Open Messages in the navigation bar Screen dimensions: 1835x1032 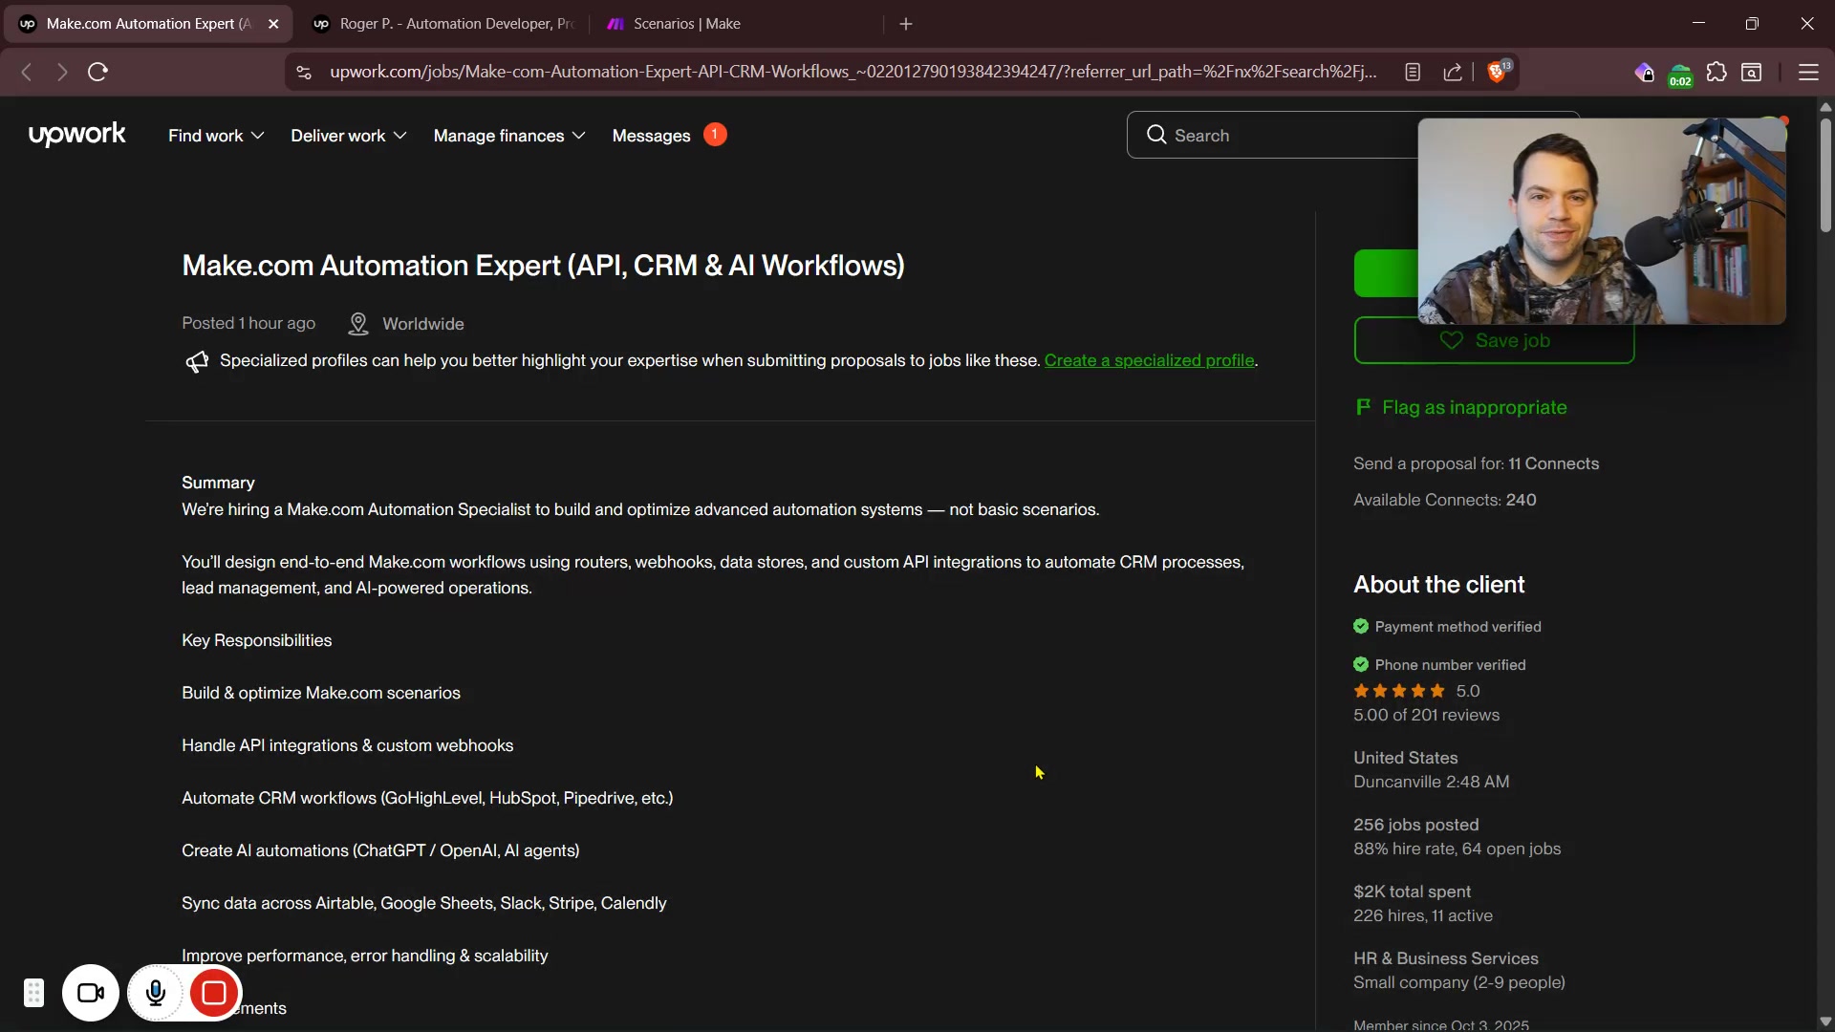tap(651, 136)
